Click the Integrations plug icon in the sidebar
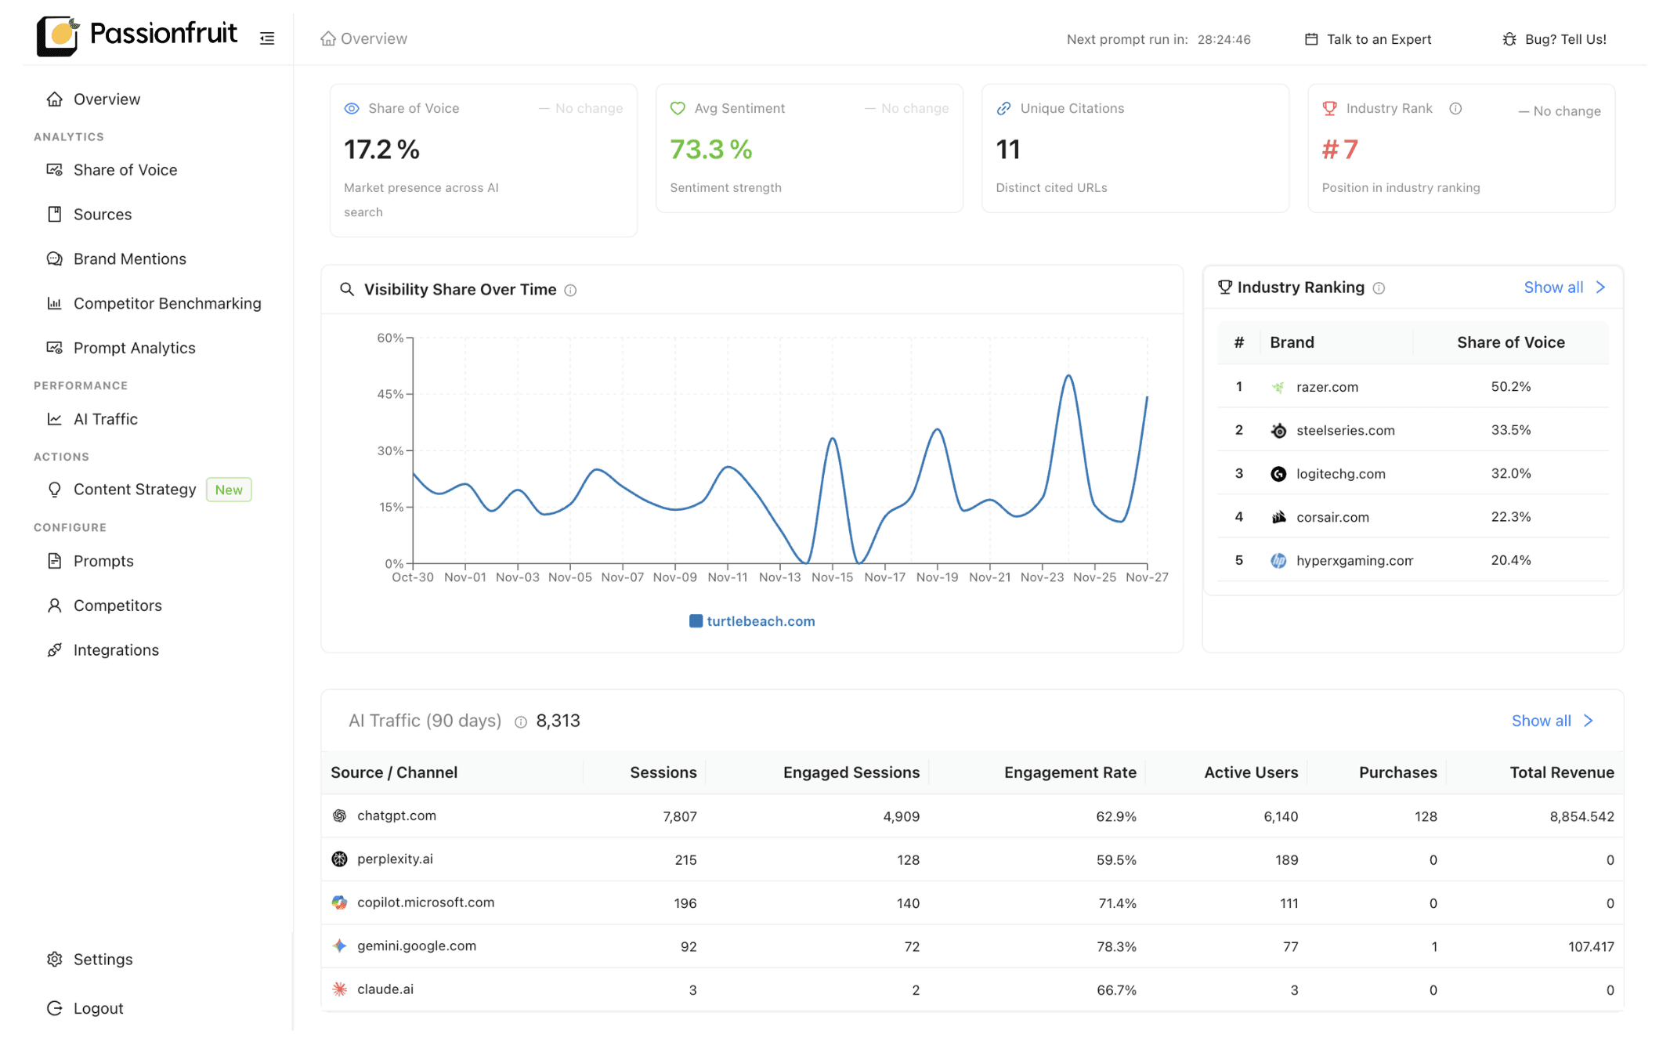The height and width of the screenshot is (1045, 1670). tap(54, 649)
